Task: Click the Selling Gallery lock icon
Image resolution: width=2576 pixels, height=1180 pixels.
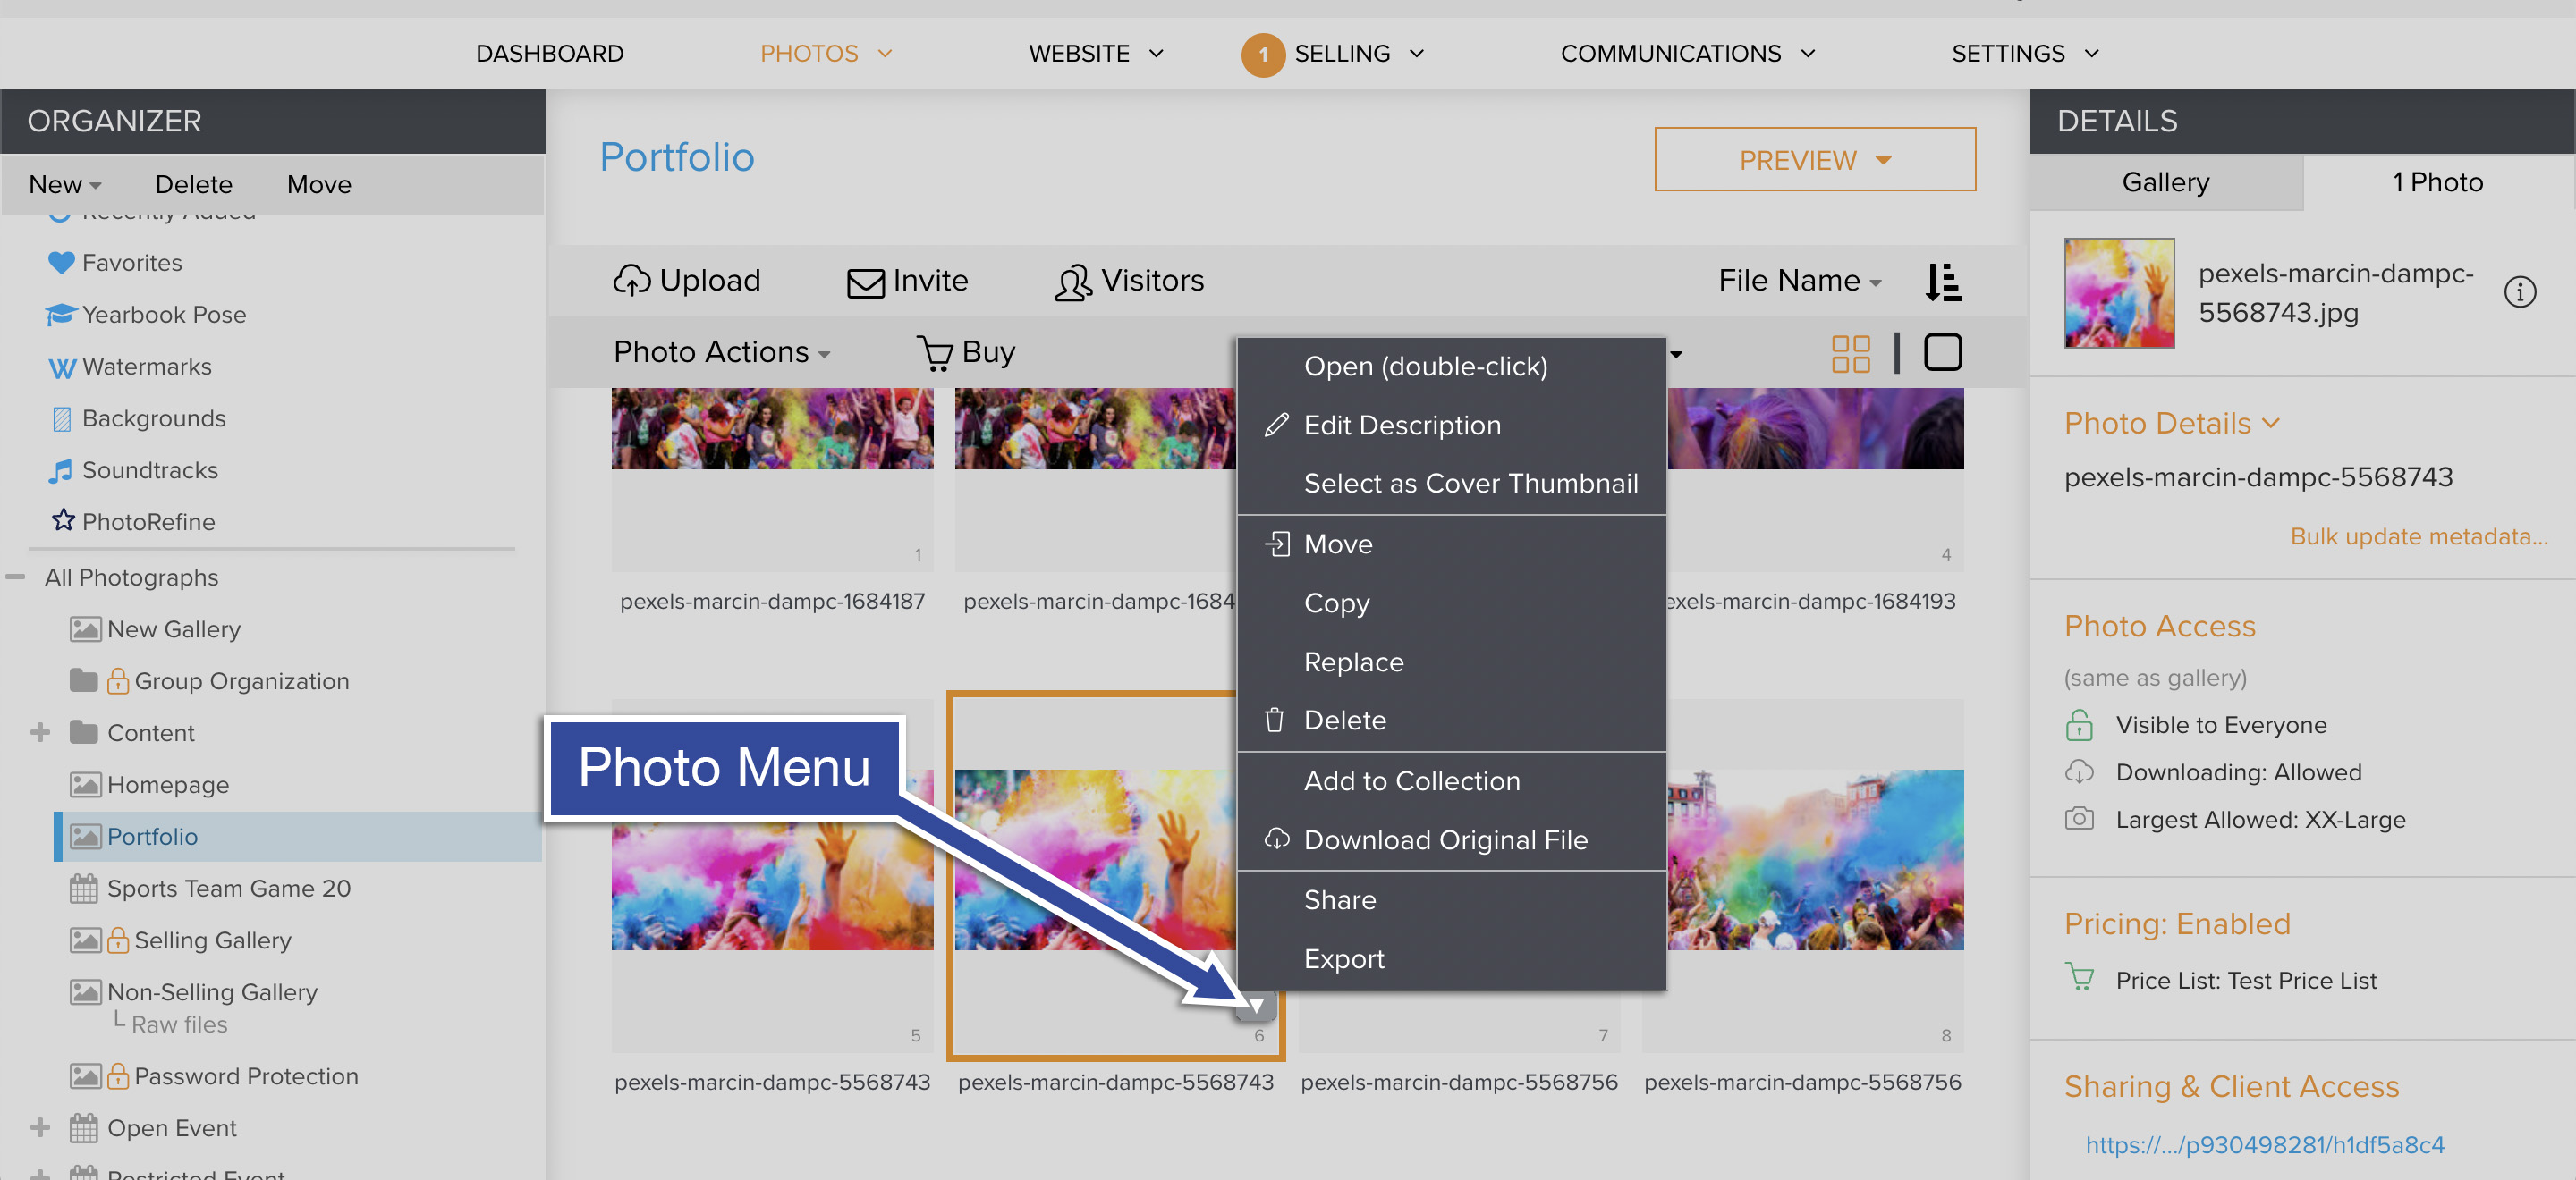Action: click(118, 940)
